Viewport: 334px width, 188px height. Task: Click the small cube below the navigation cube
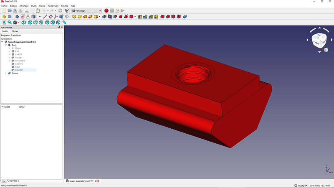[326, 50]
